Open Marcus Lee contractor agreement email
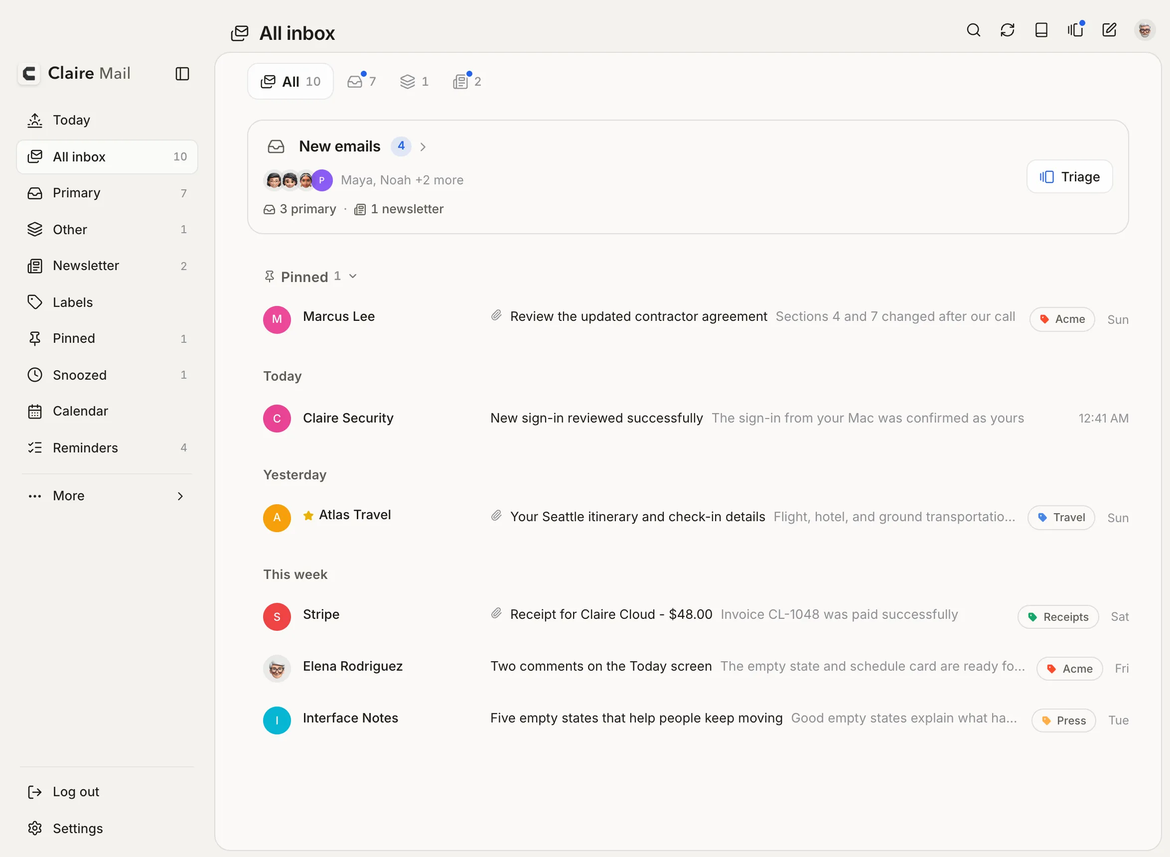Image resolution: width=1170 pixels, height=857 pixels. click(695, 318)
